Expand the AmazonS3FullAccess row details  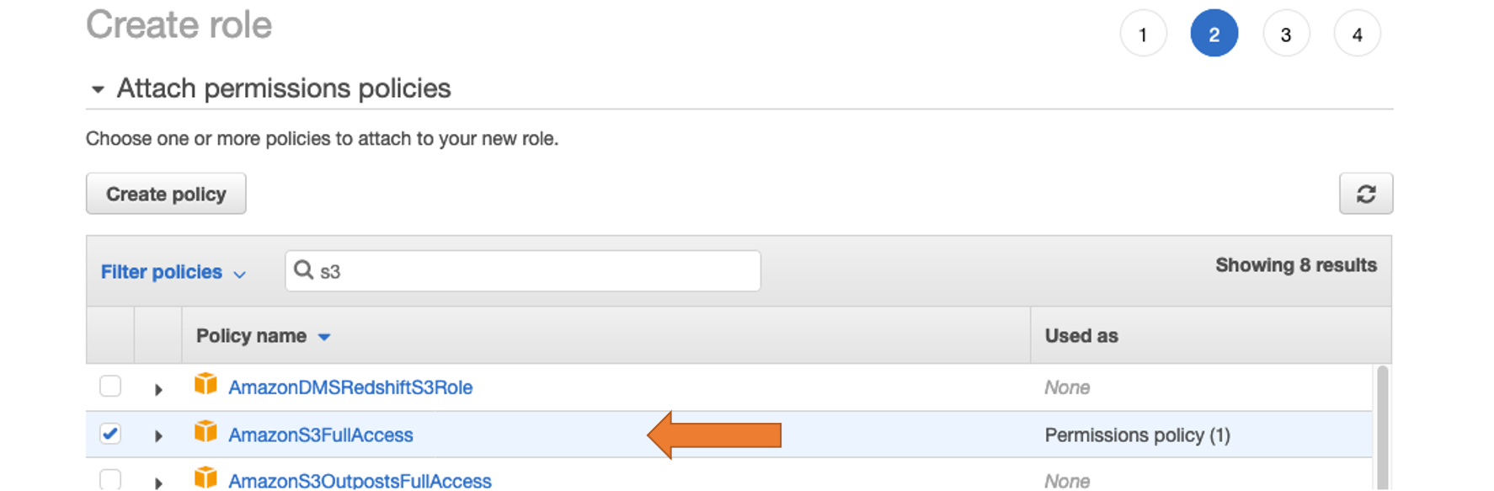point(158,435)
